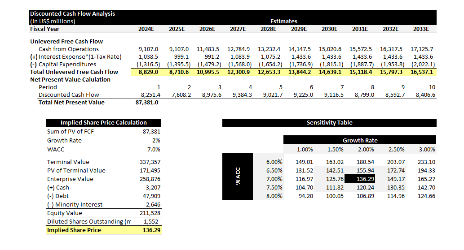Select the Cash value 3,207
464x250 pixels.
[x=153, y=188]
